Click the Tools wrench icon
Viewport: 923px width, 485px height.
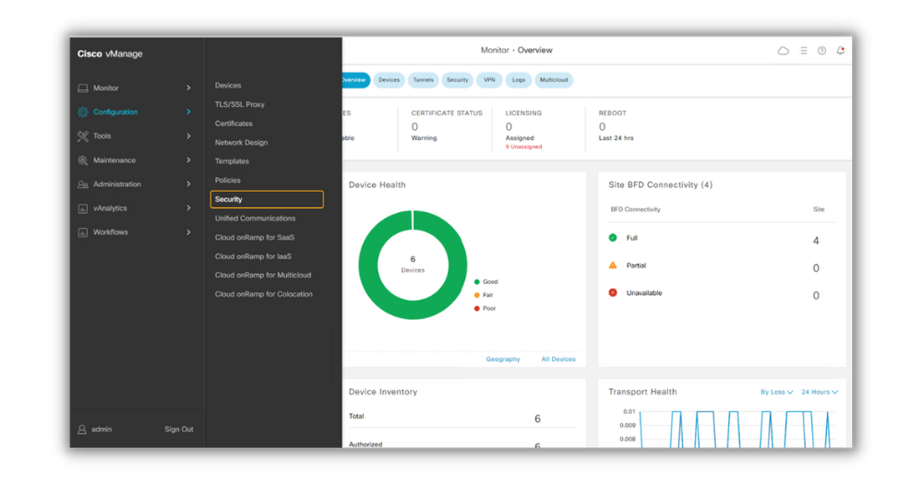pyautogui.click(x=83, y=136)
